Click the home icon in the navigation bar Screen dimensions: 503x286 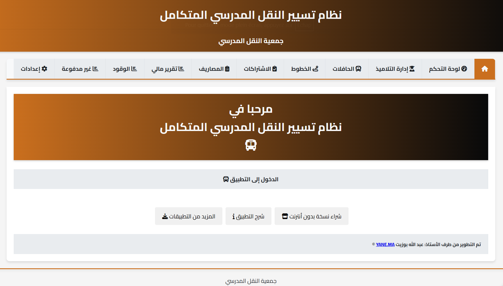(484, 69)
